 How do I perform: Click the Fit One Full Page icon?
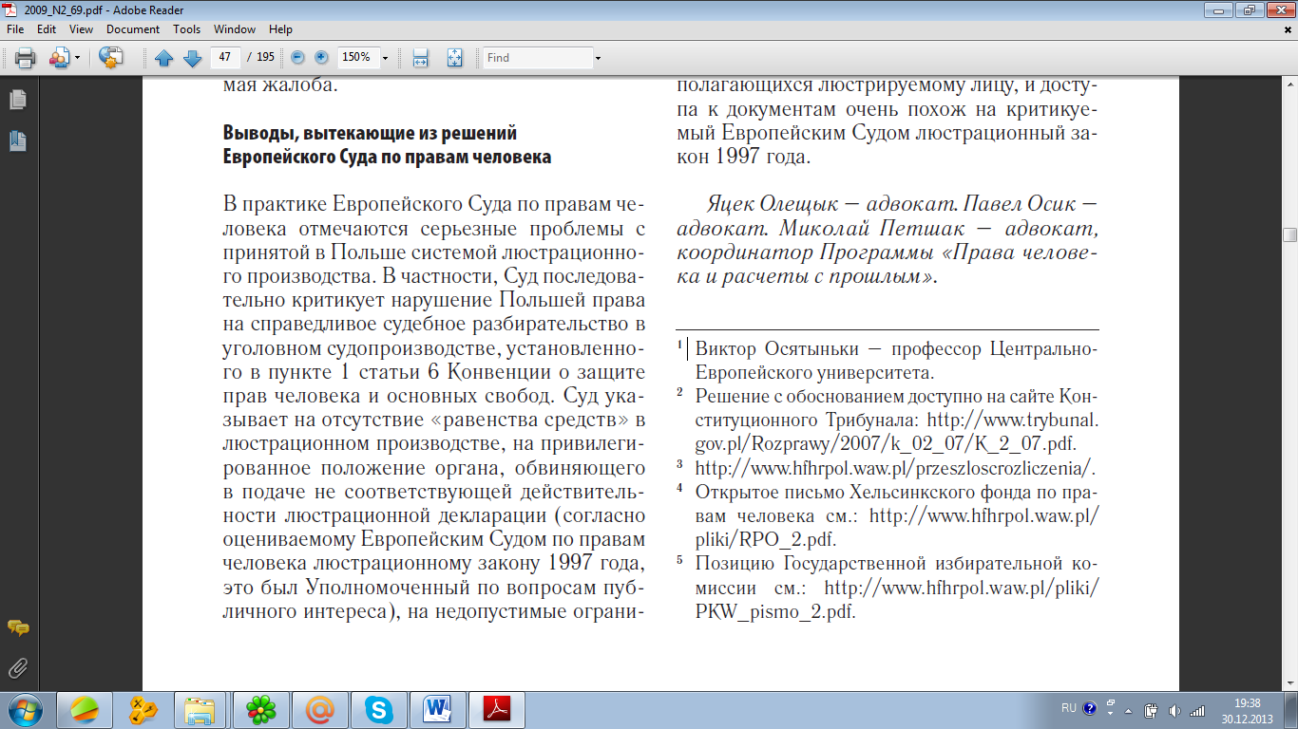[454, 58]
